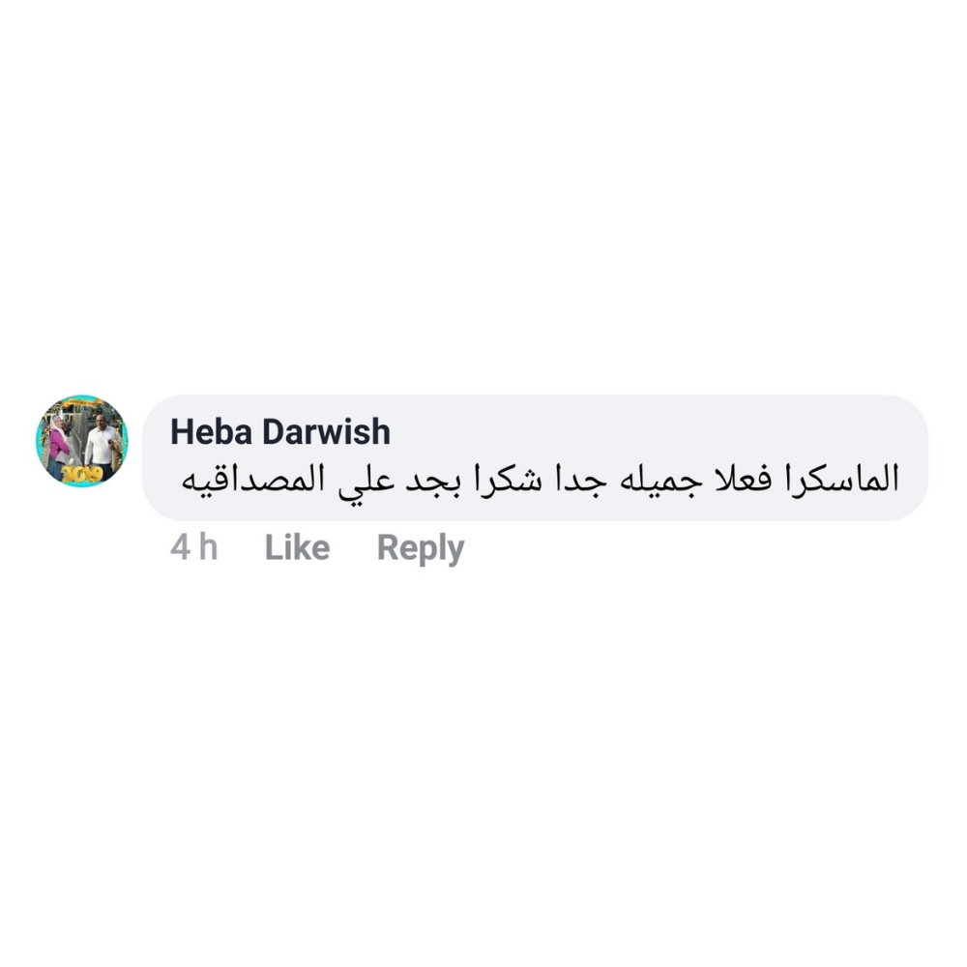Open Heba Darwish's profile picture

82,441
